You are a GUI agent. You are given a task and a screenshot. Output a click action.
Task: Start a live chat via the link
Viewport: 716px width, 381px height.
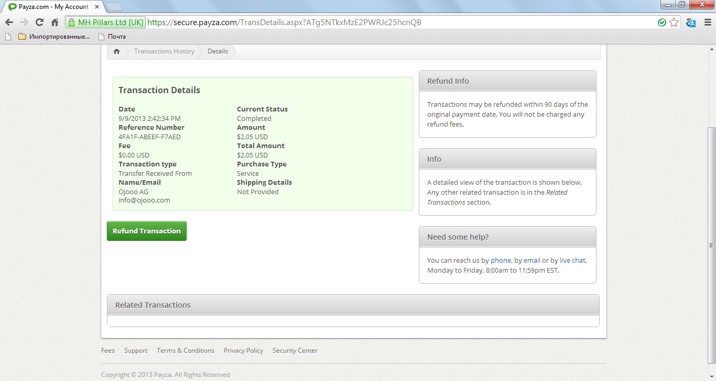[572, 260]
